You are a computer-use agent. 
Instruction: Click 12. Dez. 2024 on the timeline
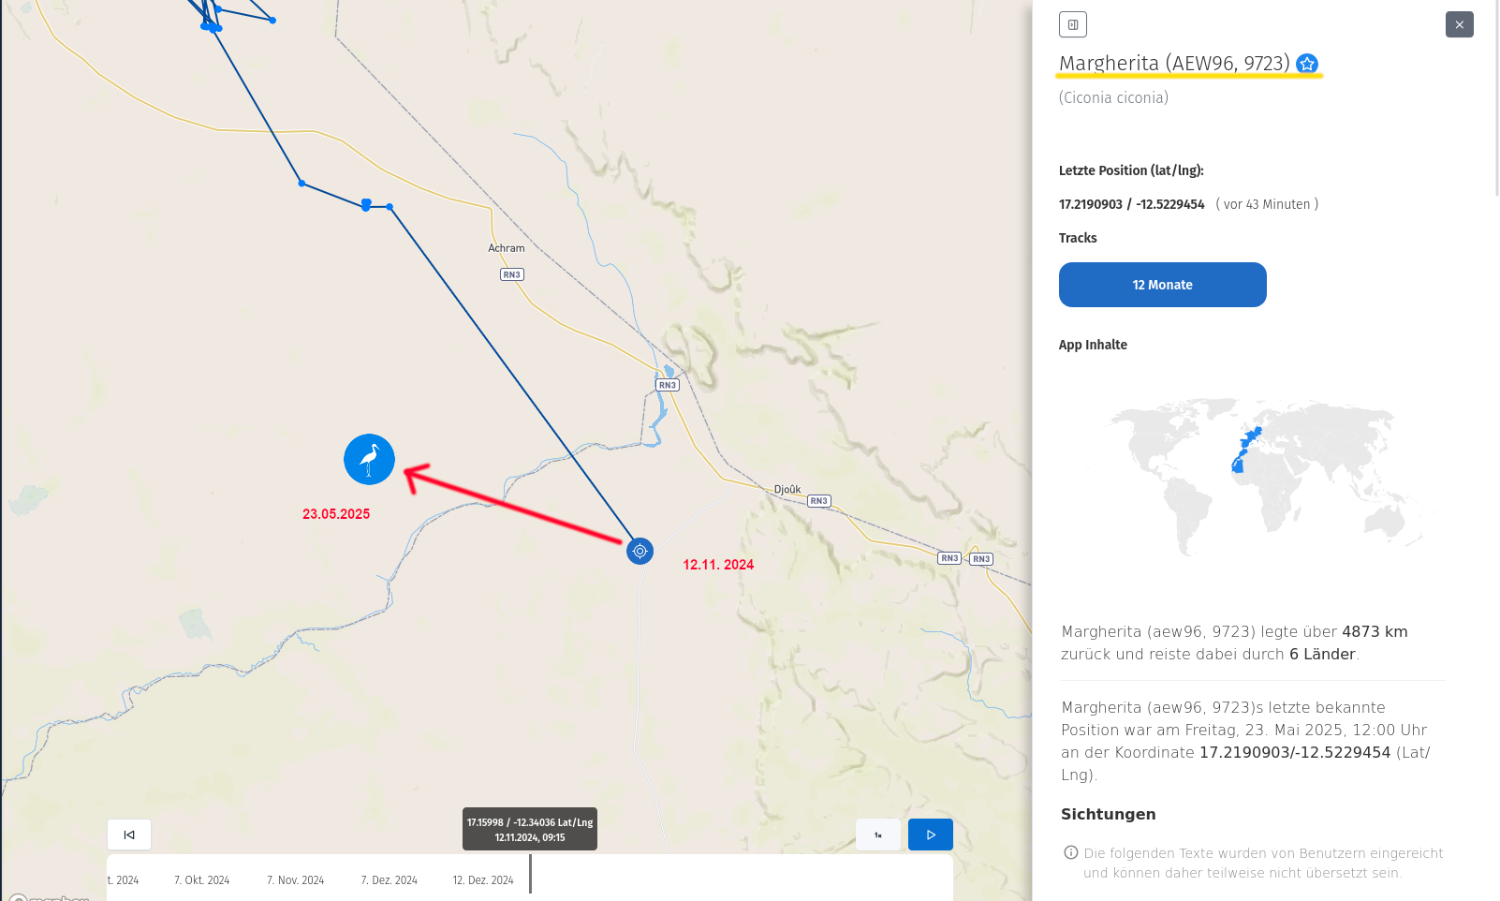click(x=483, y=880)
